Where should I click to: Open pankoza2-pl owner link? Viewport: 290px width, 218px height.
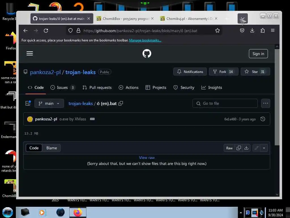(45, 72)
